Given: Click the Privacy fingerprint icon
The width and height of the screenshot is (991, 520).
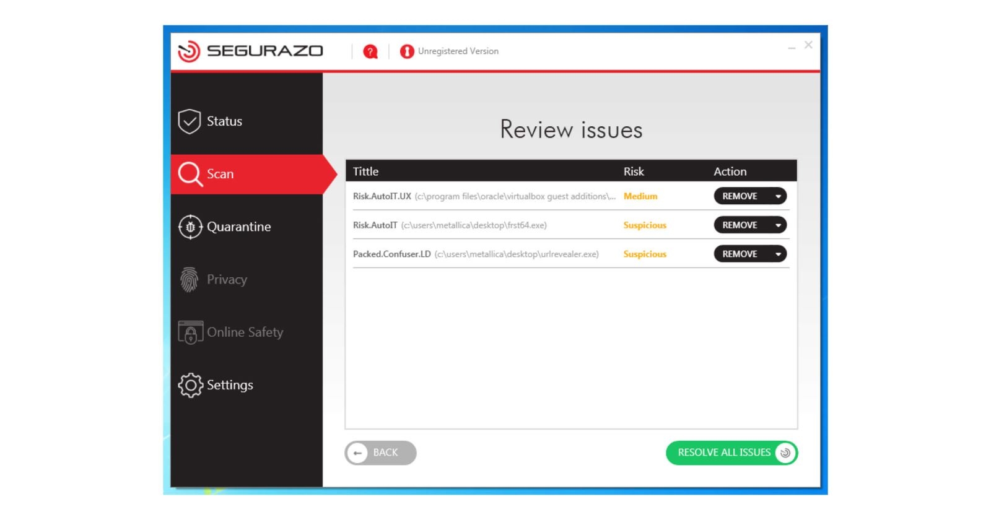Looking at the screenshot, I should tap(190, 280).
